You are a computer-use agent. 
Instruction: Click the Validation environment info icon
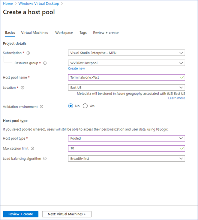(x=41, y=107)
